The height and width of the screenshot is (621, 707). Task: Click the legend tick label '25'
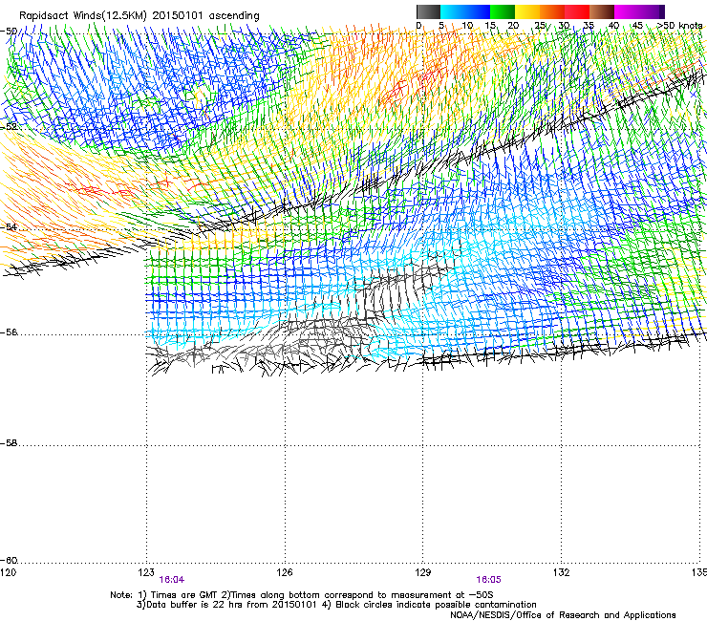pyautogui.click(x=540, y=26)
